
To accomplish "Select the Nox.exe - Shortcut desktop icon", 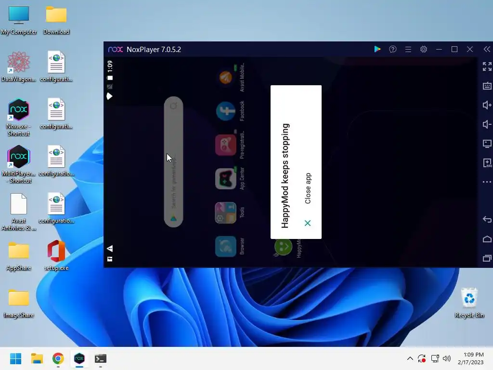I will pos(19,117).
